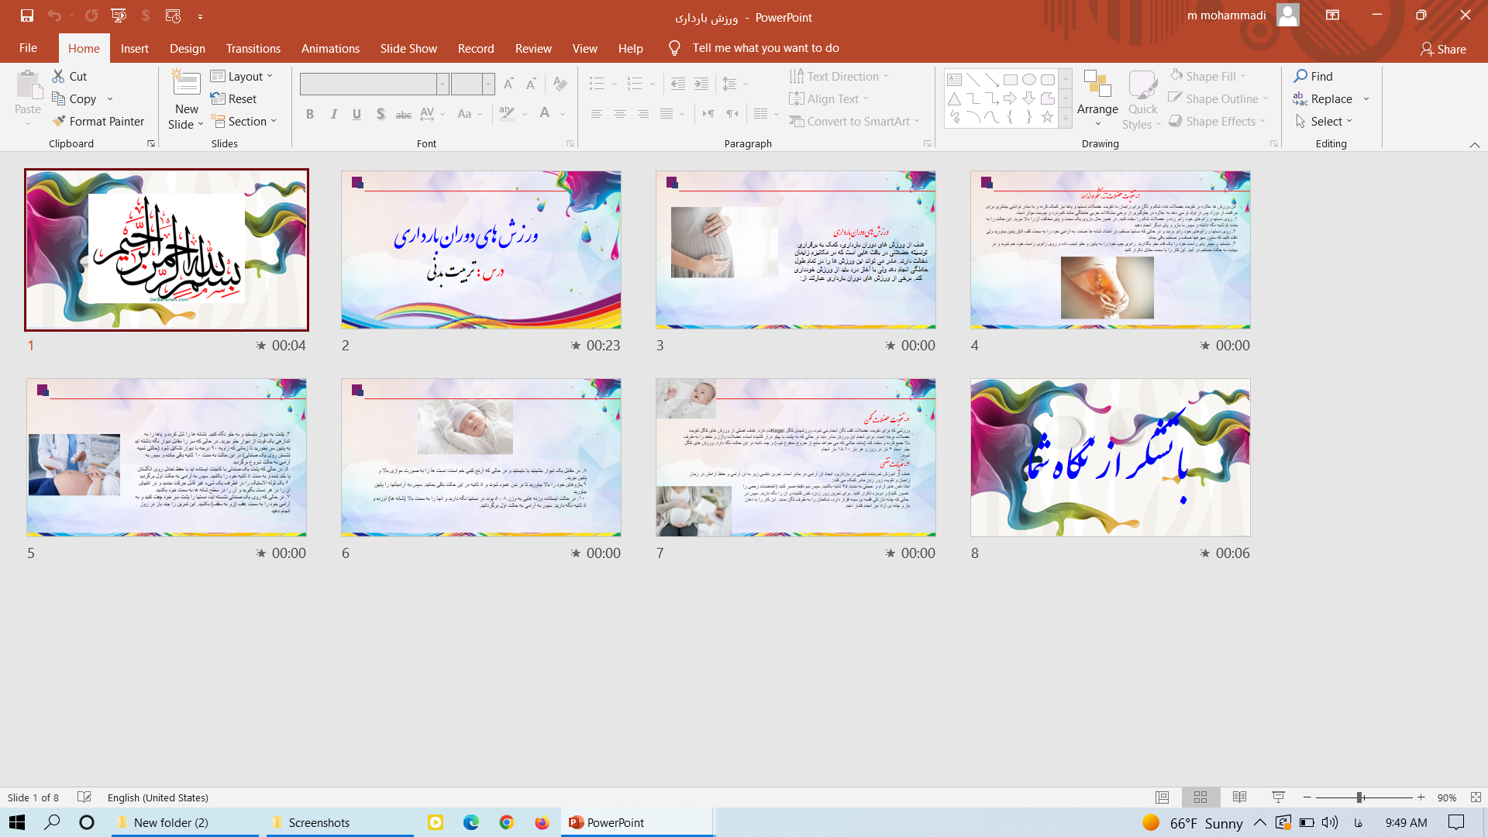Image resolution: width=1488 pixels, height=837 pixels.
Task: Switch to Reading View in status bar
Action: point(1239,797)
